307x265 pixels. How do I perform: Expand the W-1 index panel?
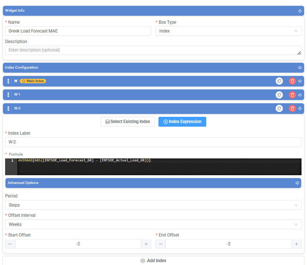tap(300, 95)
